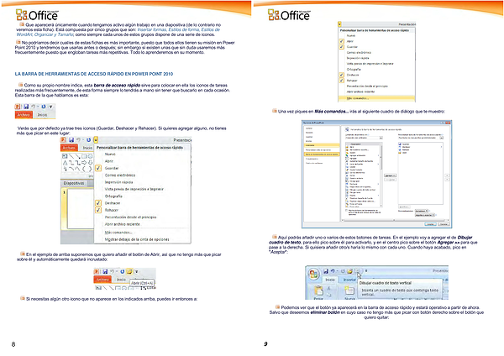Image resolution: width=504 pixels, height=356 pixels.
Task: Choose 'Más comandos...' in page 8's menu
Action: point(118,233)
